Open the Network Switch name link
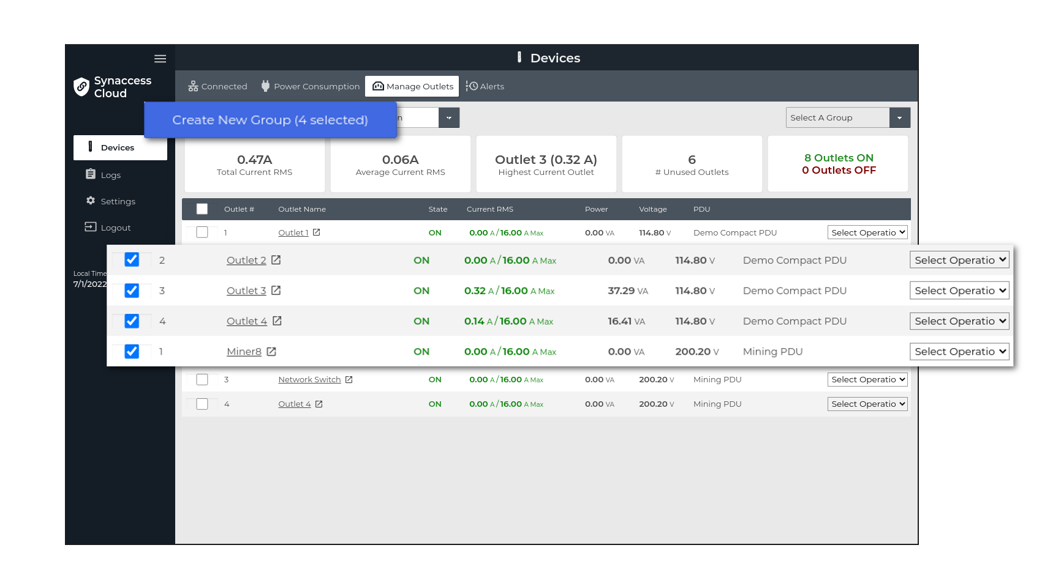 pos(309,380)
